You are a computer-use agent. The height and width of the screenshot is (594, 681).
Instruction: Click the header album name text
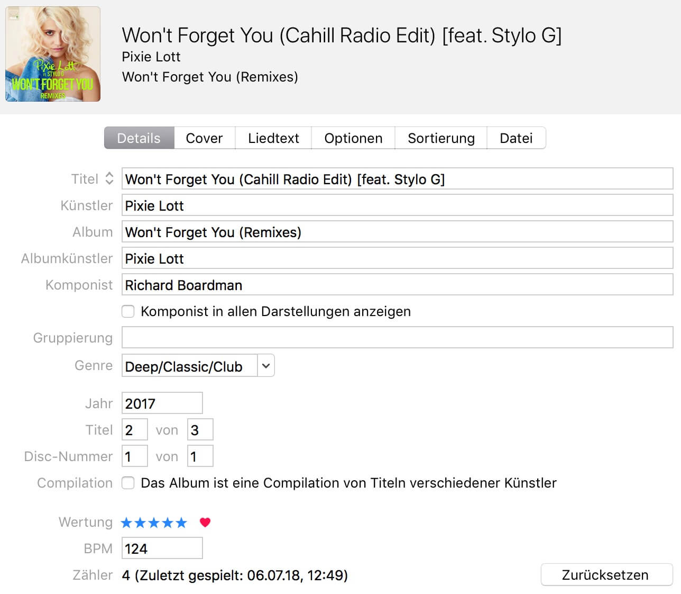tap(210, 77)
